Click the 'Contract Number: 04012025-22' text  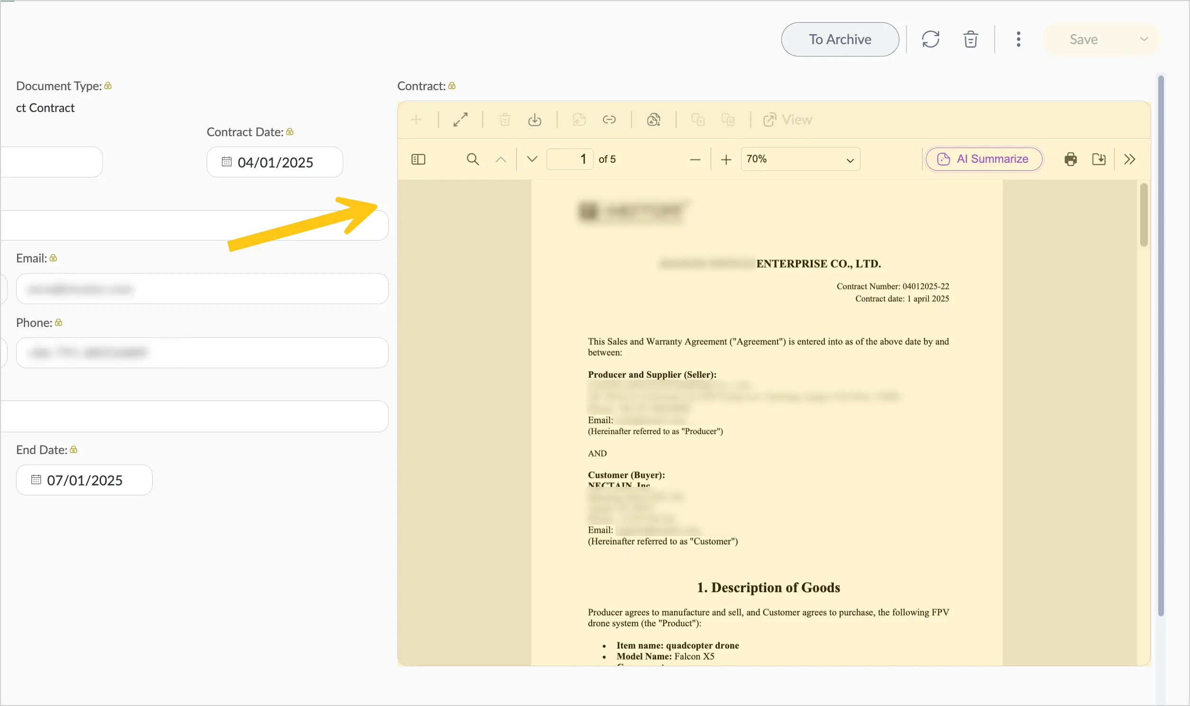click(x=892, y=287)
